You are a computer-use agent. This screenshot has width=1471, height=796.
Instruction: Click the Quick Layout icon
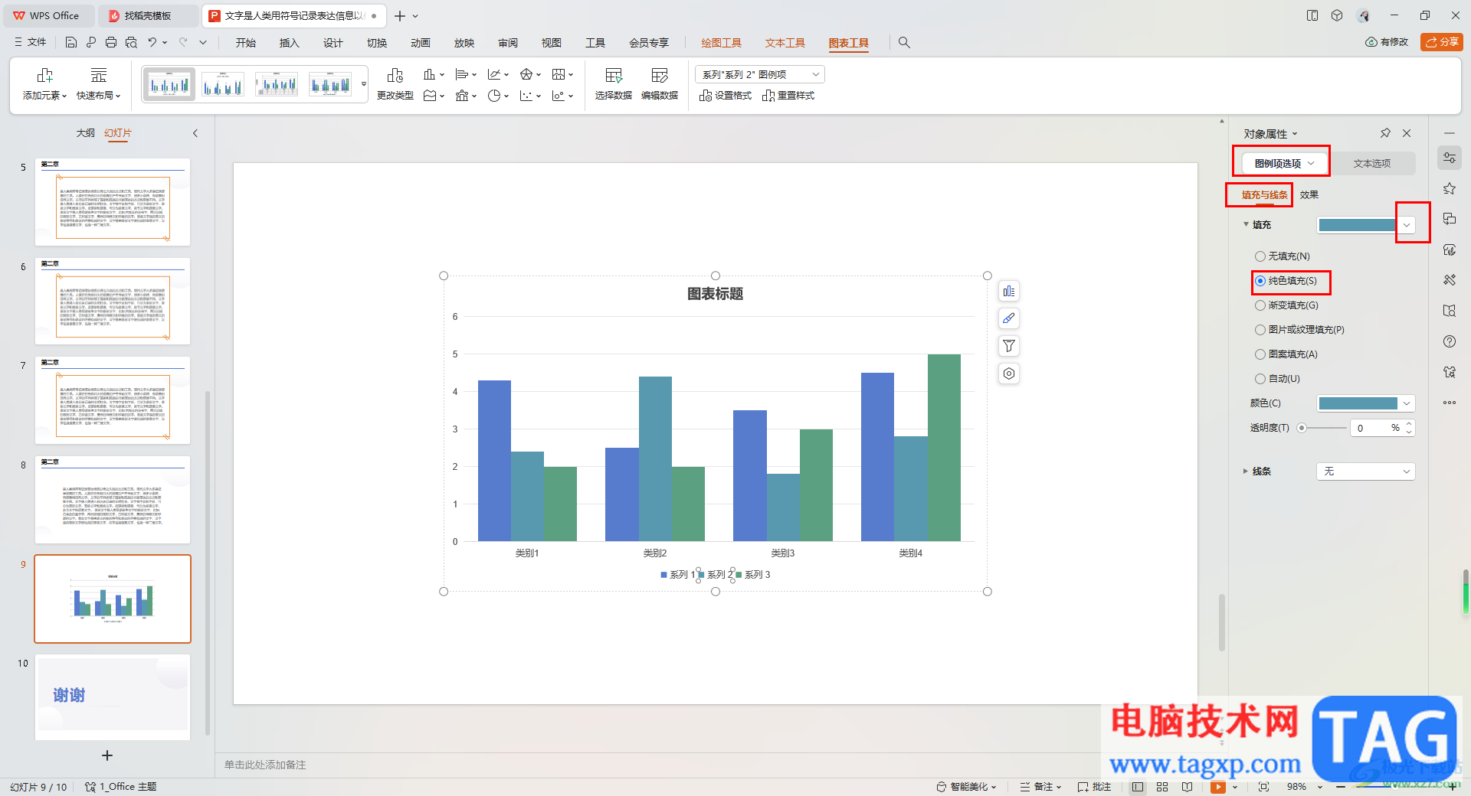(x=99, y=76)
